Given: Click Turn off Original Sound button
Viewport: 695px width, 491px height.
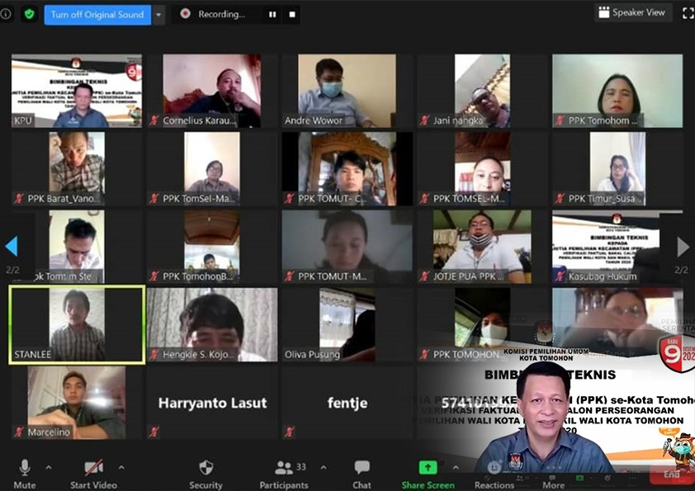Looking at the screenshot, I should [97, 14].
